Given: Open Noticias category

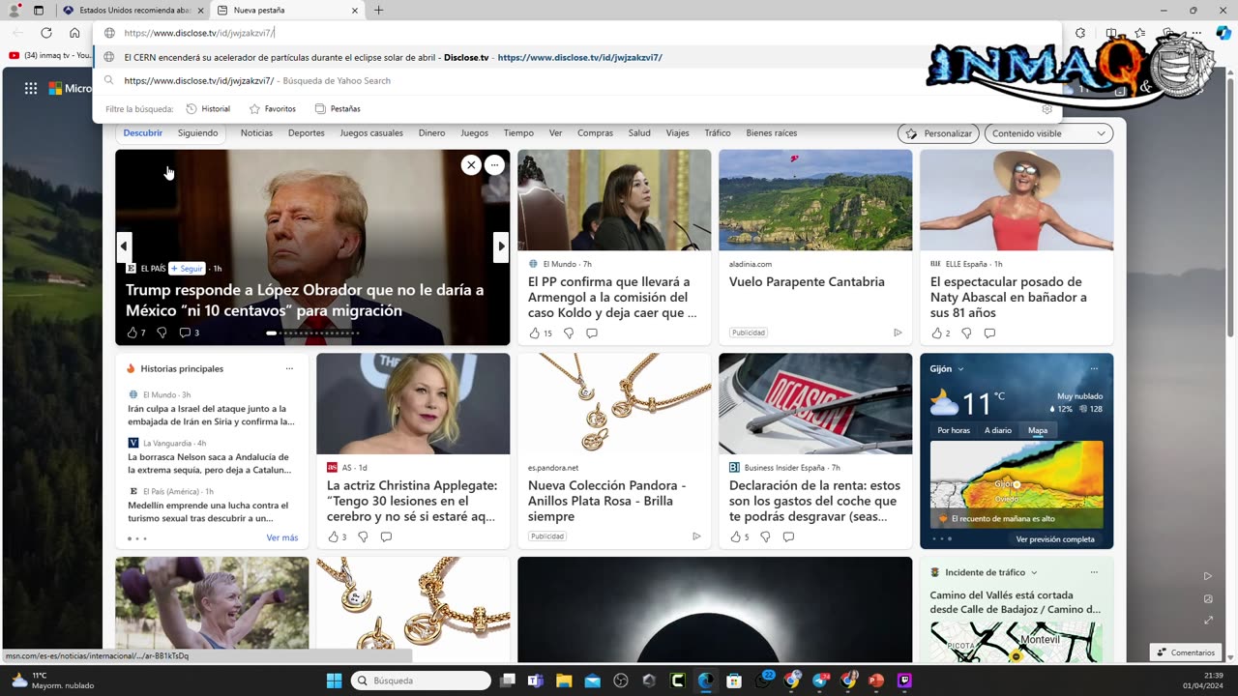Looking at the screenshot, I should (x=256, y=132).
